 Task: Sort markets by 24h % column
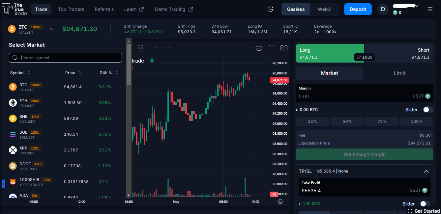coord(109,73)
